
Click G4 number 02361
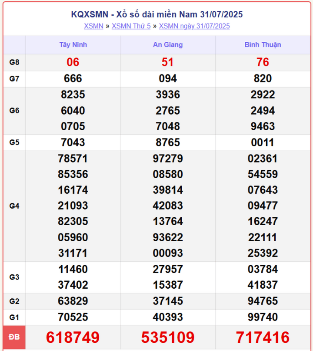pyautogui.click(x=263, y=159)
